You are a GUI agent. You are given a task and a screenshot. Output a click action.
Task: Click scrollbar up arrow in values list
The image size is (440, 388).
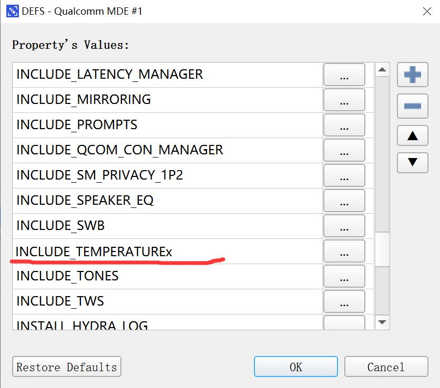[382, 69]
